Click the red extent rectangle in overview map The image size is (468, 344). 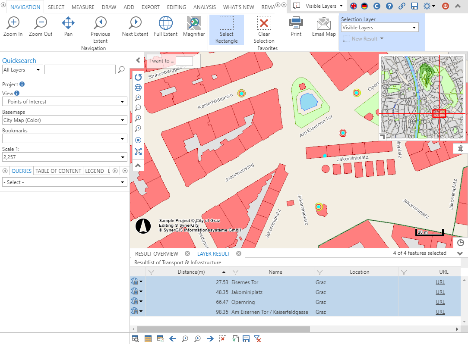[x=439, y=114]
